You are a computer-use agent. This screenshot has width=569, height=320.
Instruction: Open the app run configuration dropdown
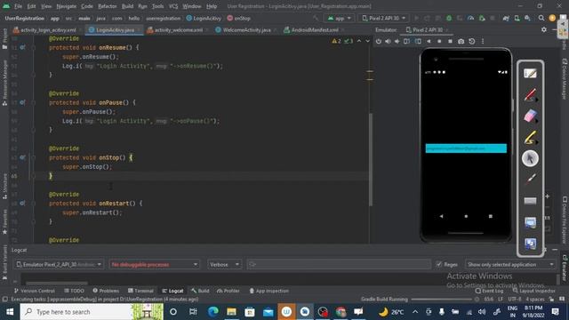340,18
